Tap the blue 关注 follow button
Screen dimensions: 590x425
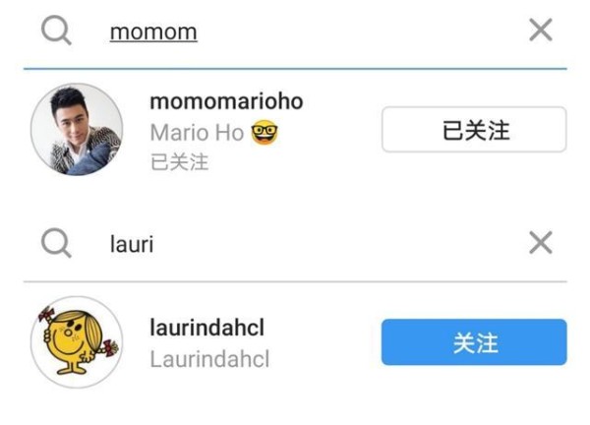(x=474, y=342)
